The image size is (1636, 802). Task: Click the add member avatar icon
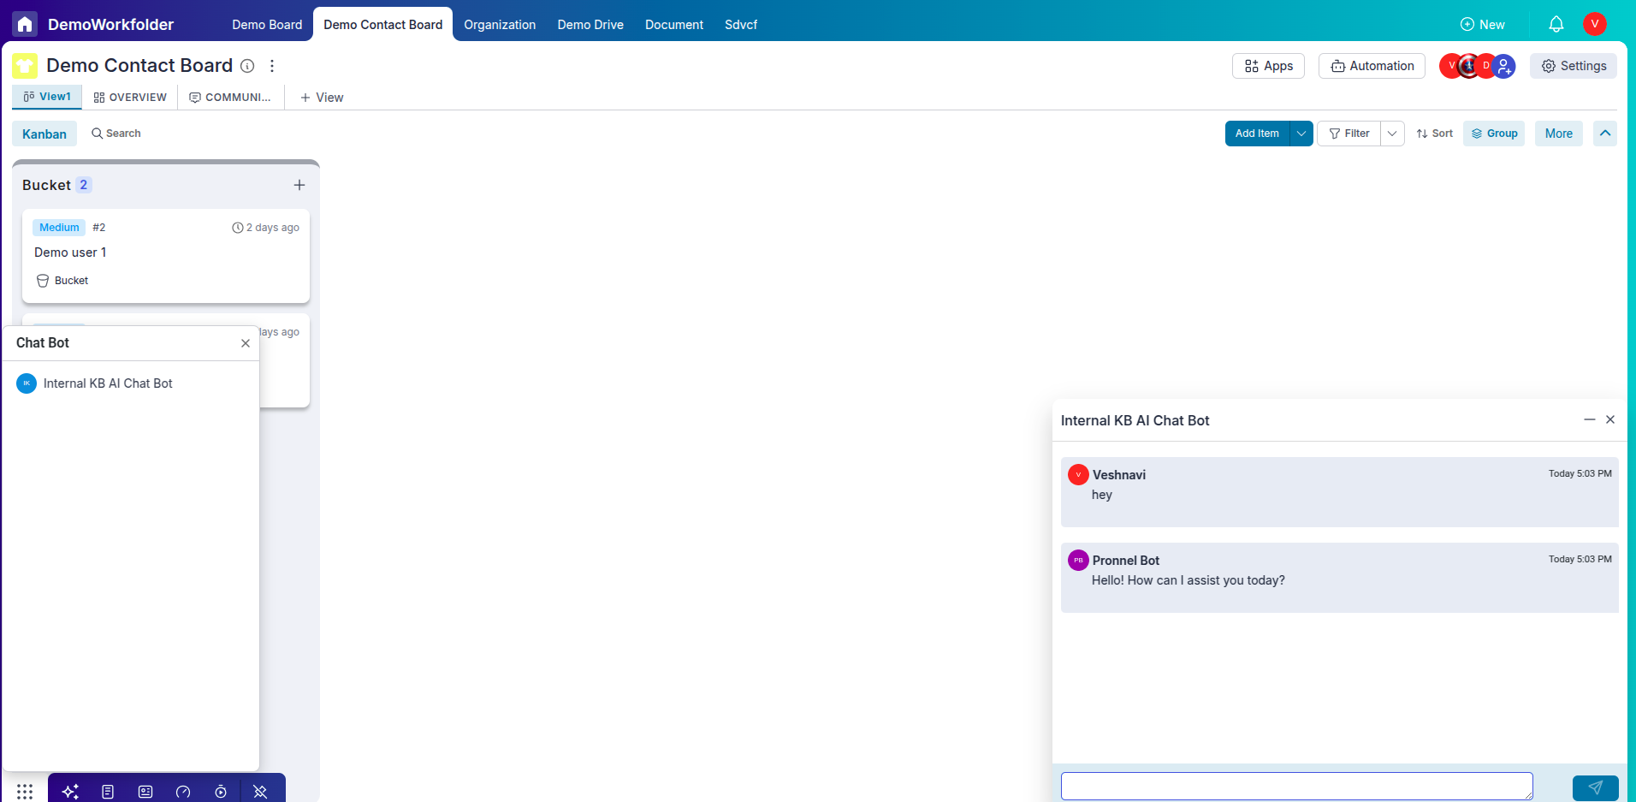[1503, 66]
